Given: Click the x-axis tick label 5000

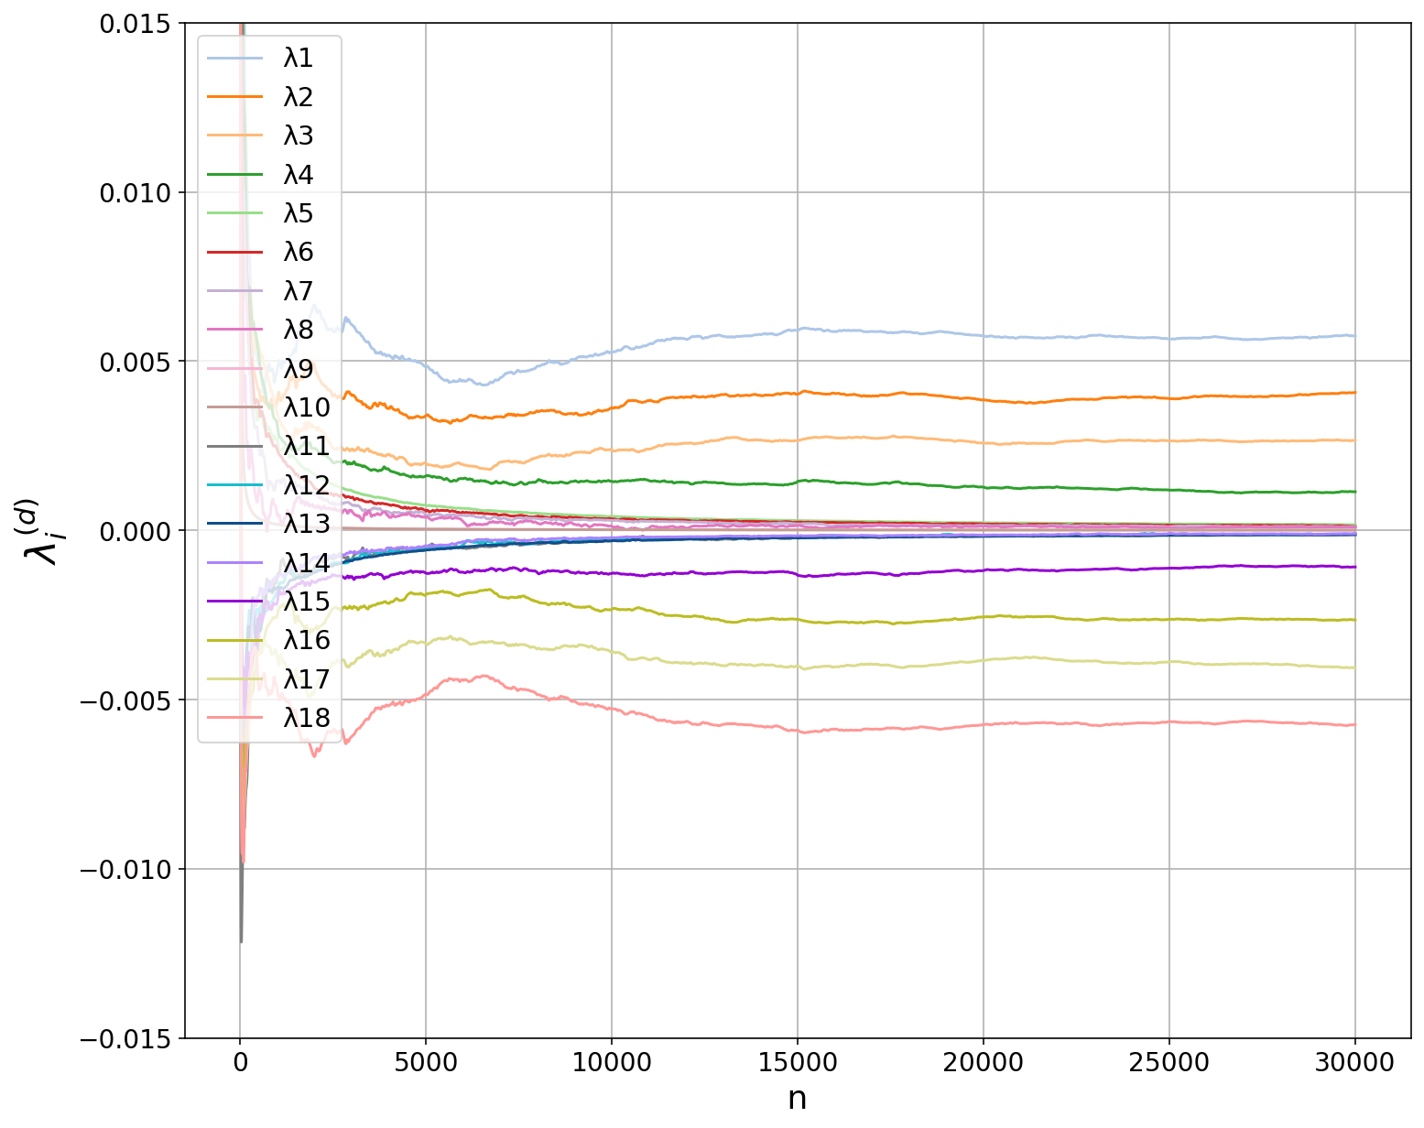Looking at the screenshot, I should pyautogui.click(x=426, y=1063).
